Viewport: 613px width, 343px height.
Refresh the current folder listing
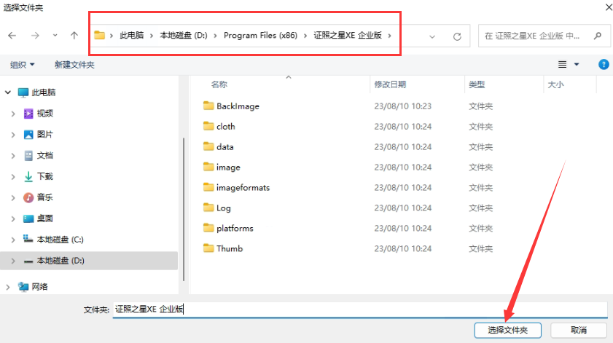click(457, 36)
